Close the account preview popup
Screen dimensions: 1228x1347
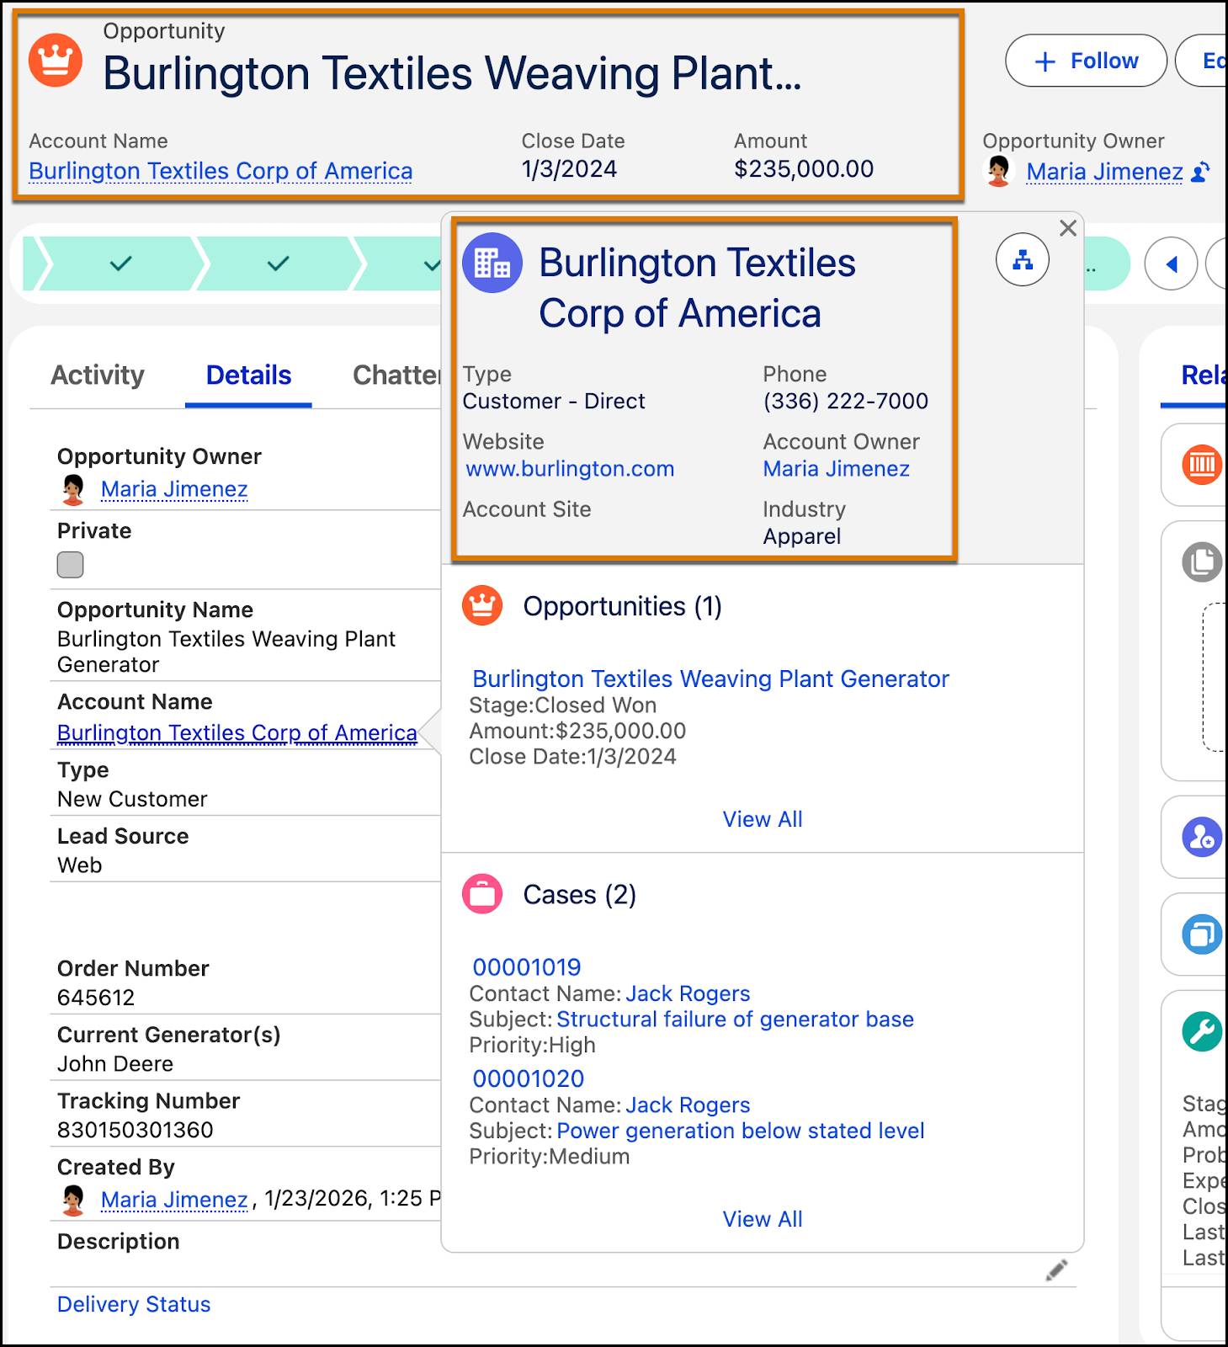tap(1068, 228)
